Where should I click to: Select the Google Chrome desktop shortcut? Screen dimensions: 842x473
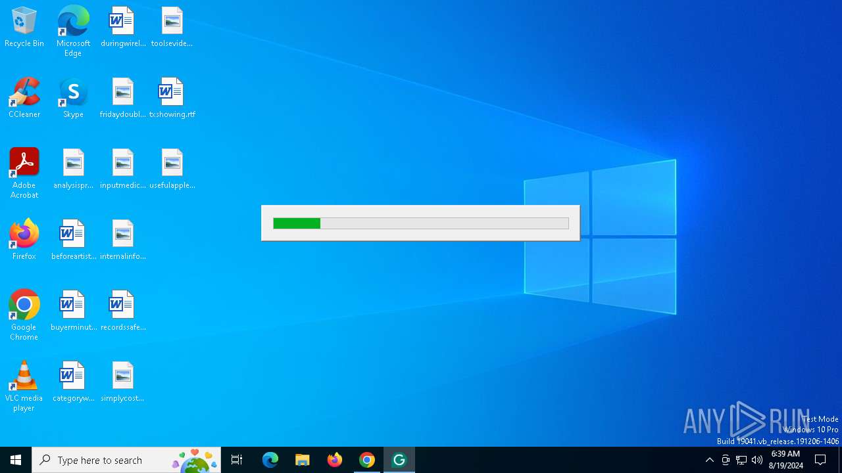click(x=24, y=315)
